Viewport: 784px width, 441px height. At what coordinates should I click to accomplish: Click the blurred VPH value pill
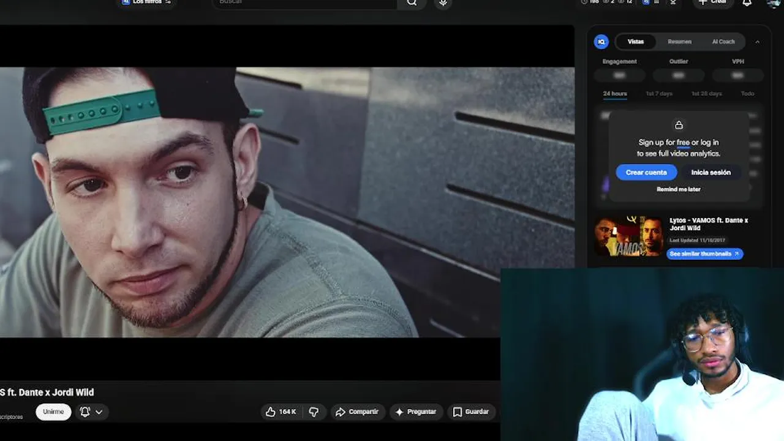click(737, 75)
